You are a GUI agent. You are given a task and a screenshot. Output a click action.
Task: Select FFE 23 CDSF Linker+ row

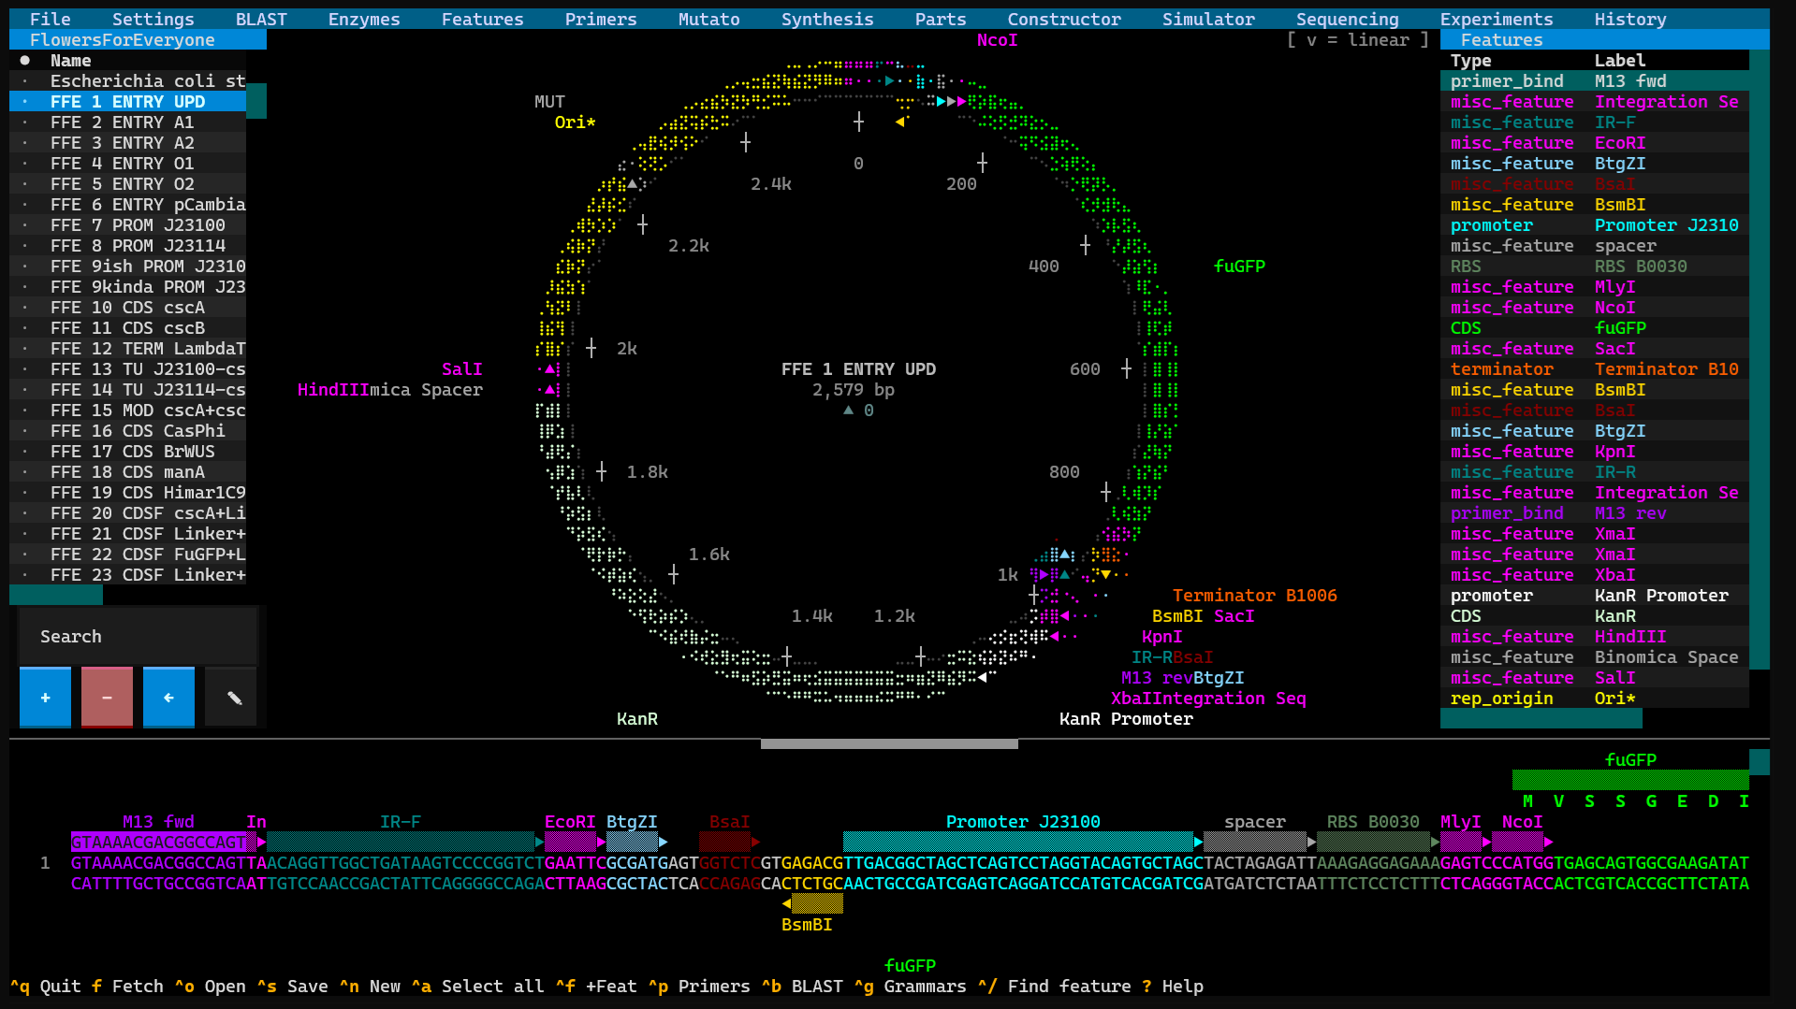click(x=128, y=574)
